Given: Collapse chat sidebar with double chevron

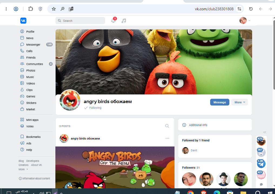Looking at the screenshot, I should click(x=265, y=132).
